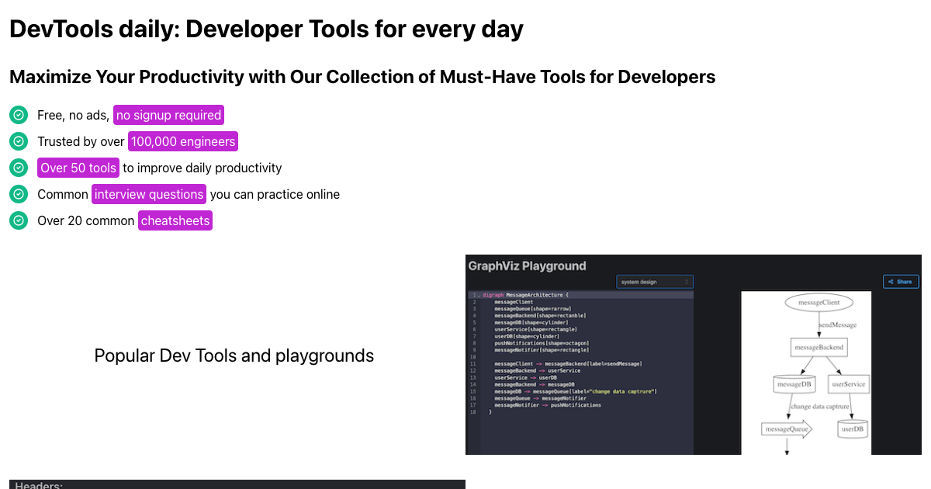
Task: Open the "system design" dropdown in playground
Action: [x=655, y=282]
